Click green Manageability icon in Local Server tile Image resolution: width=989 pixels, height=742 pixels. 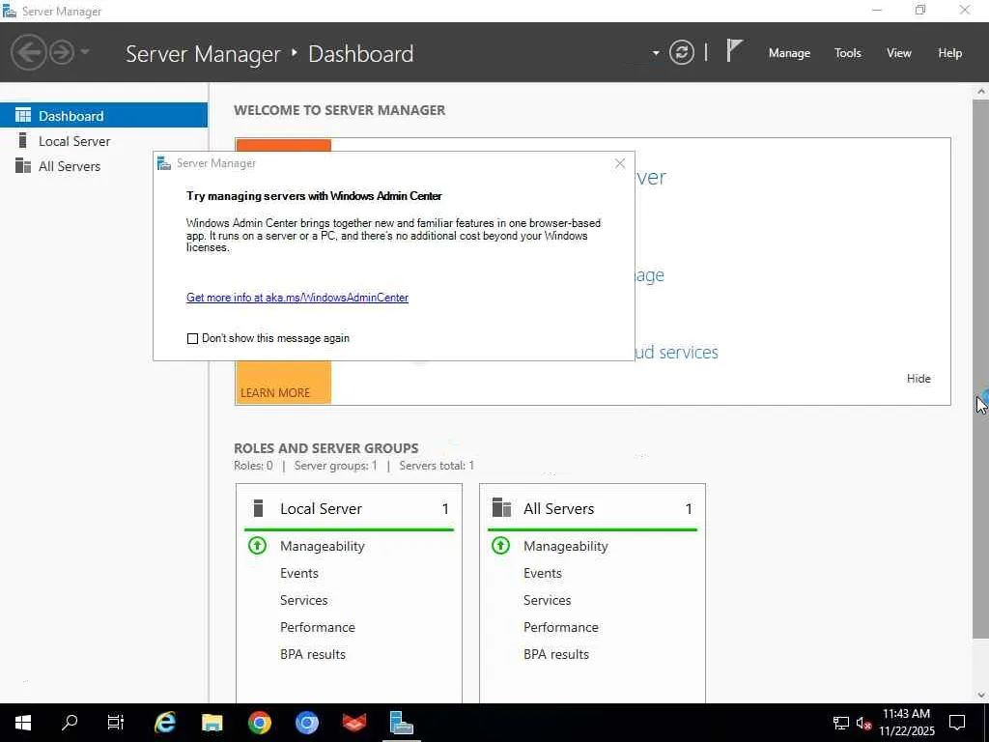coord(257,545)
